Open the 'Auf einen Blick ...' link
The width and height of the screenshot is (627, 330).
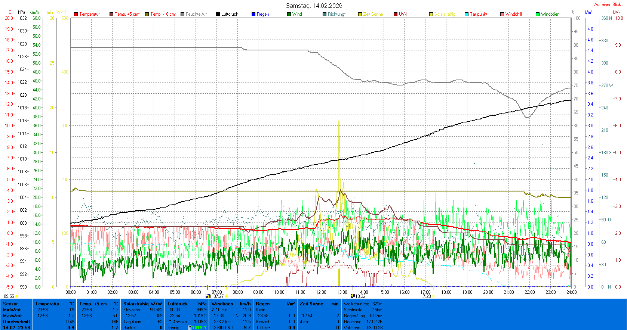pyautogui.click(x=609, y=4)
